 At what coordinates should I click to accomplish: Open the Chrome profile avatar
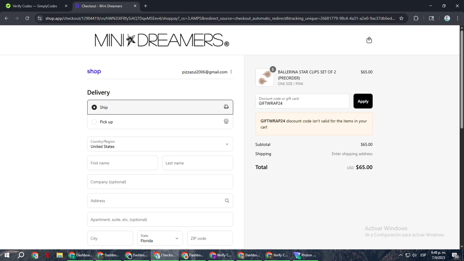click(x=447, y=18)
